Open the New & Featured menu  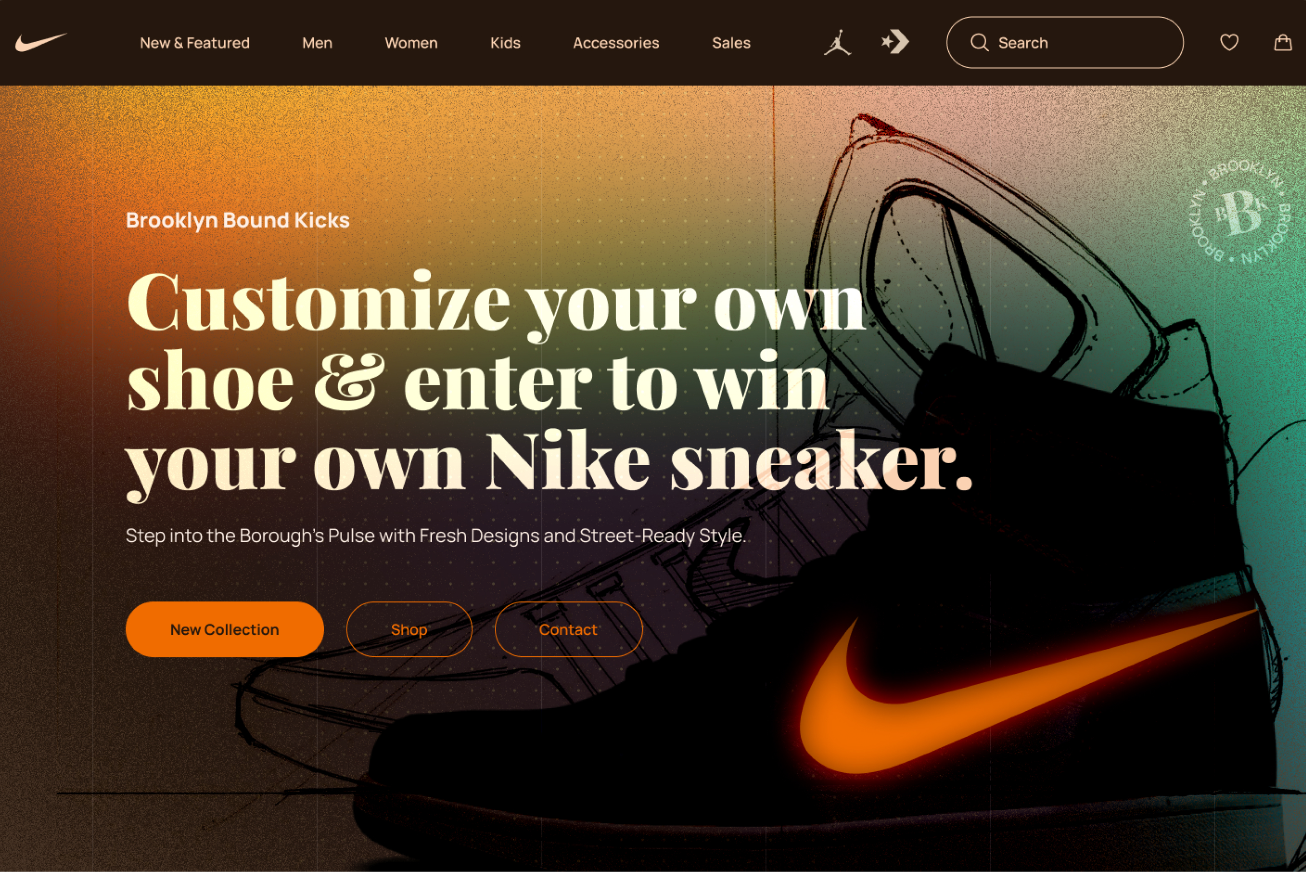tap(195, 43)
